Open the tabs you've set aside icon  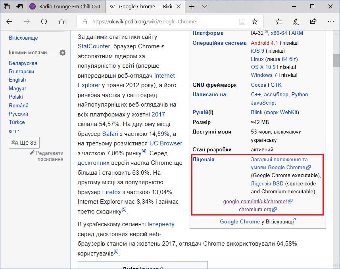pos(6,6)
